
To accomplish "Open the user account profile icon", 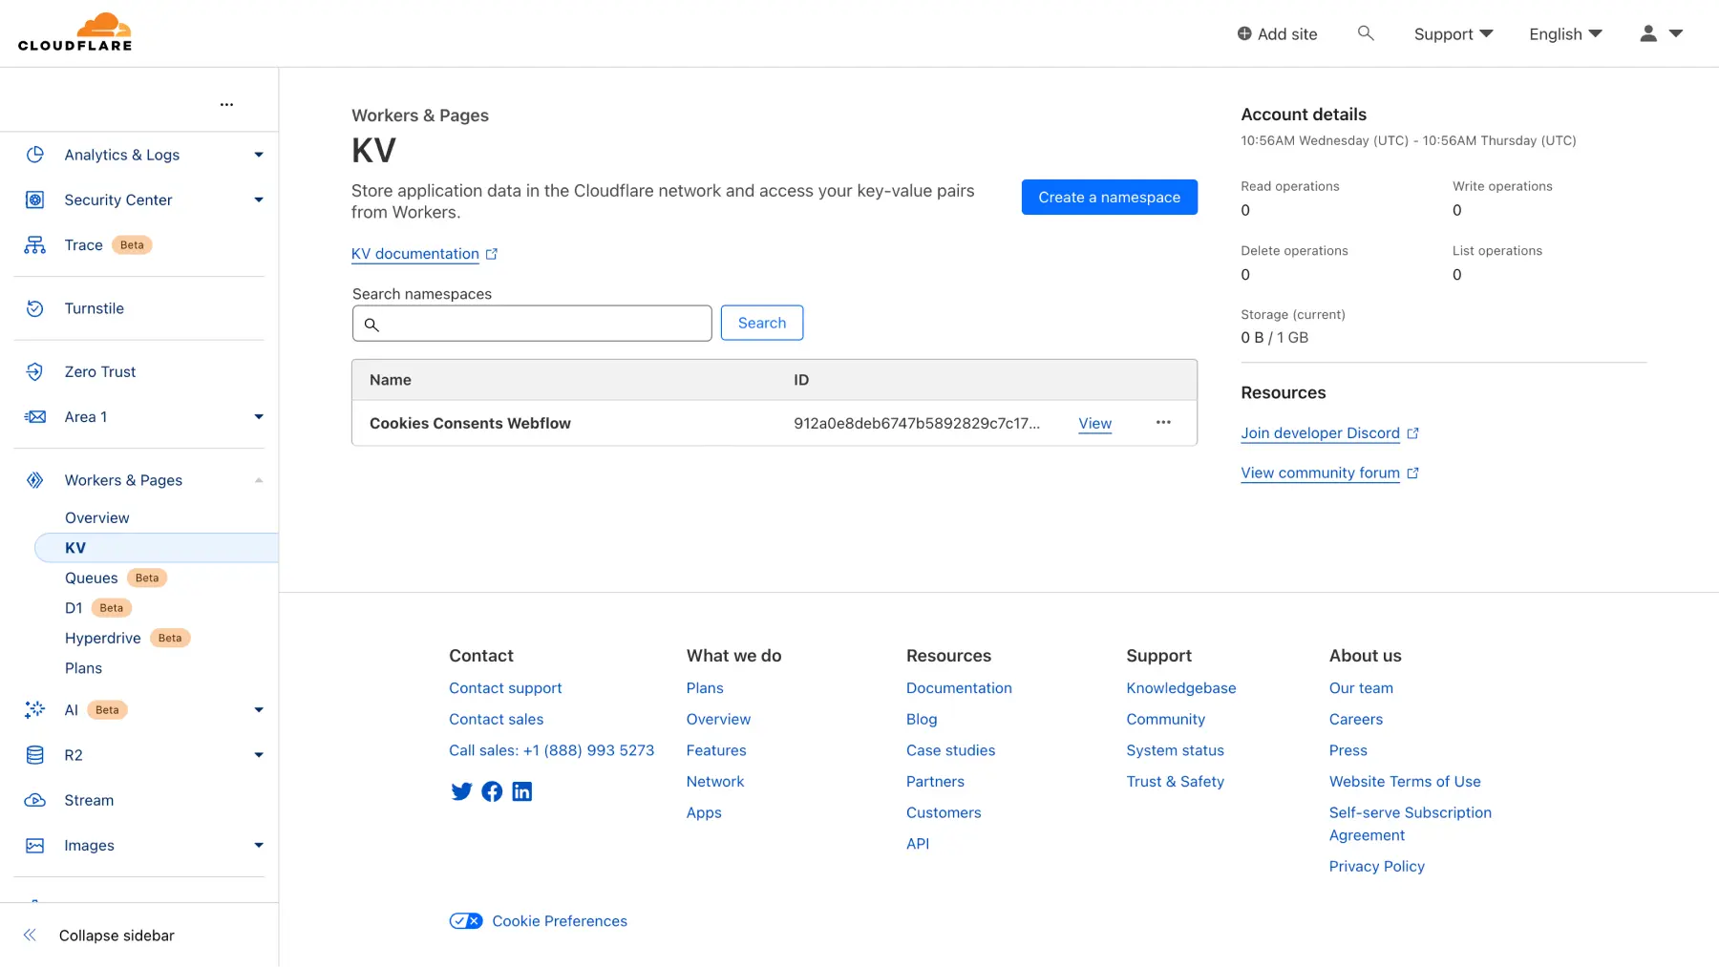I will [1648, 33].
